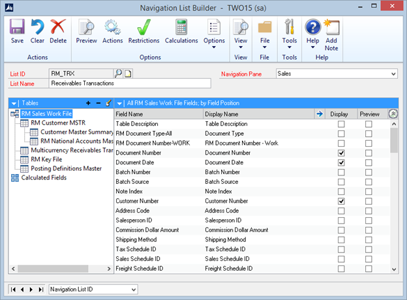Open the Options dropdown arrow
407x300 pixels.
tap(214, 47)
